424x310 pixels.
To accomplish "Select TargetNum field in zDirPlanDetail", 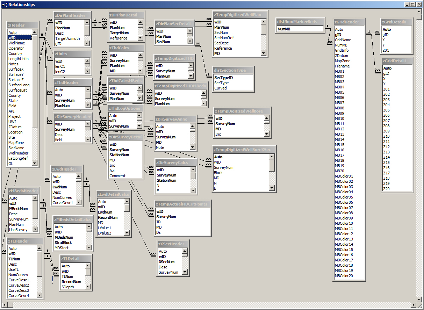I will [123, 33].
